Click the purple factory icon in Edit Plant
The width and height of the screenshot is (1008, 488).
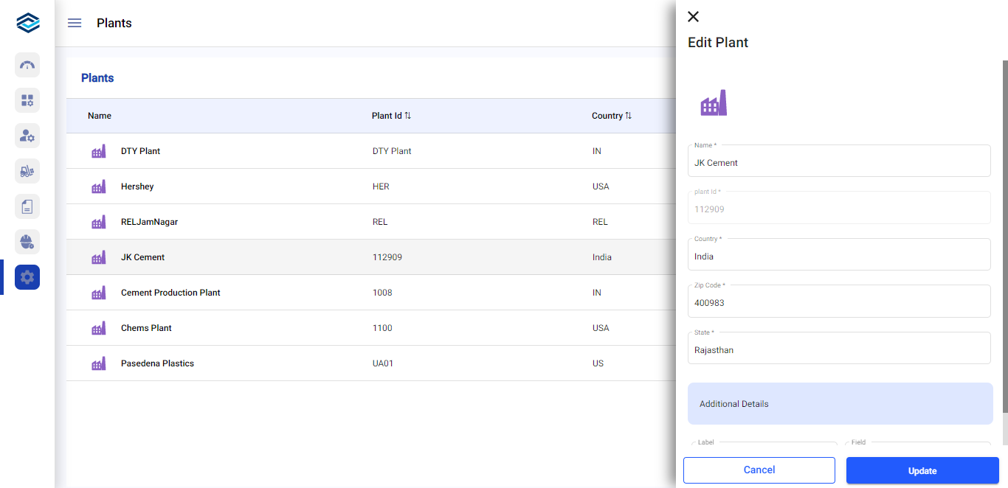(x=713, y=104)
